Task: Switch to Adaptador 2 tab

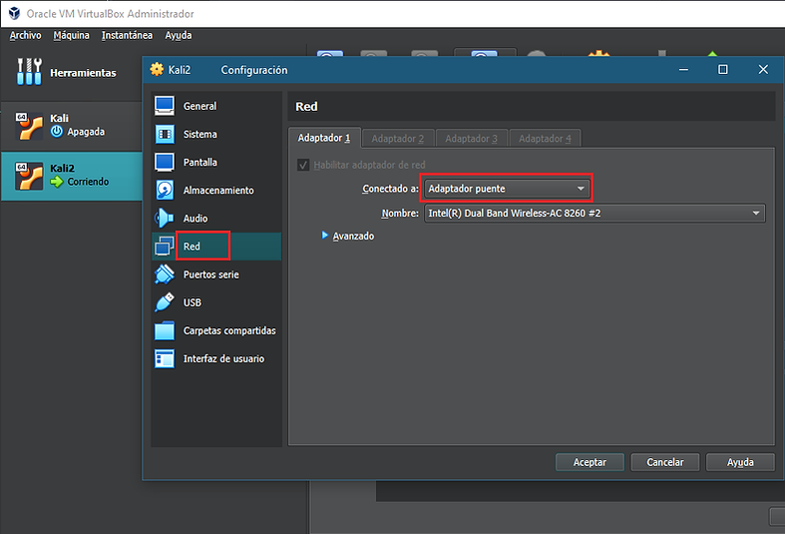Action: pos(398,139)
